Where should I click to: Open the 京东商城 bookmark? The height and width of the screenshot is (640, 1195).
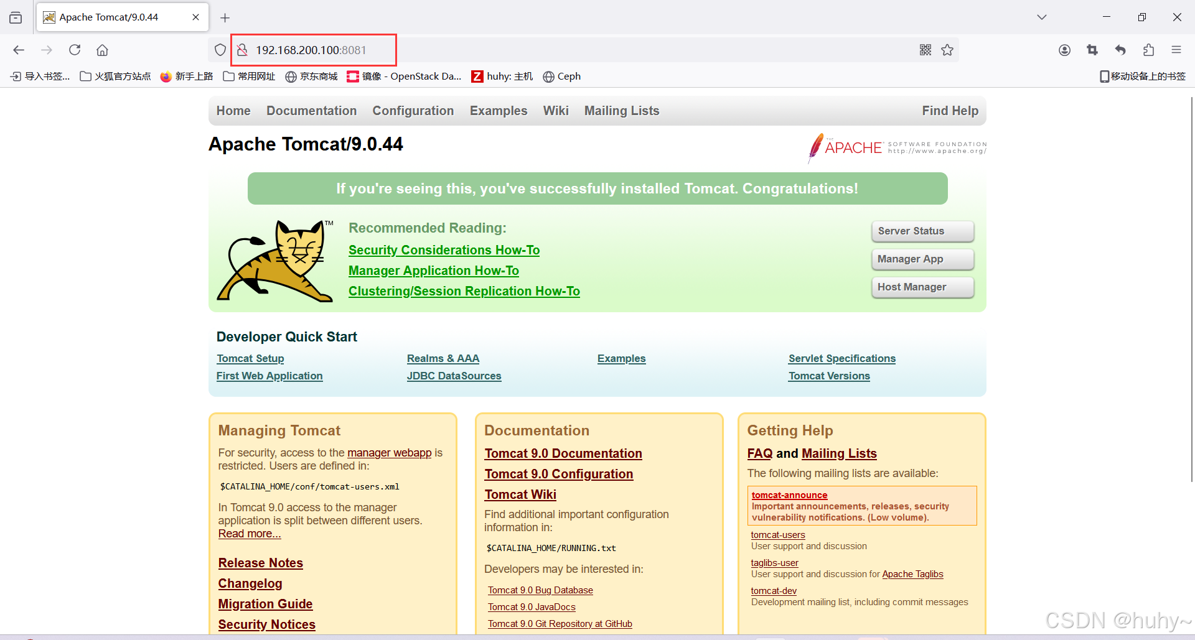point(311,77)
